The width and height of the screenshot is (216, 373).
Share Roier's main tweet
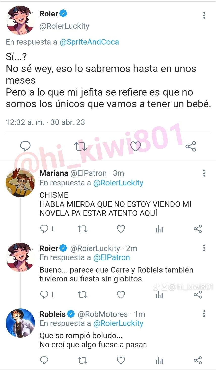tap(191, 146)
